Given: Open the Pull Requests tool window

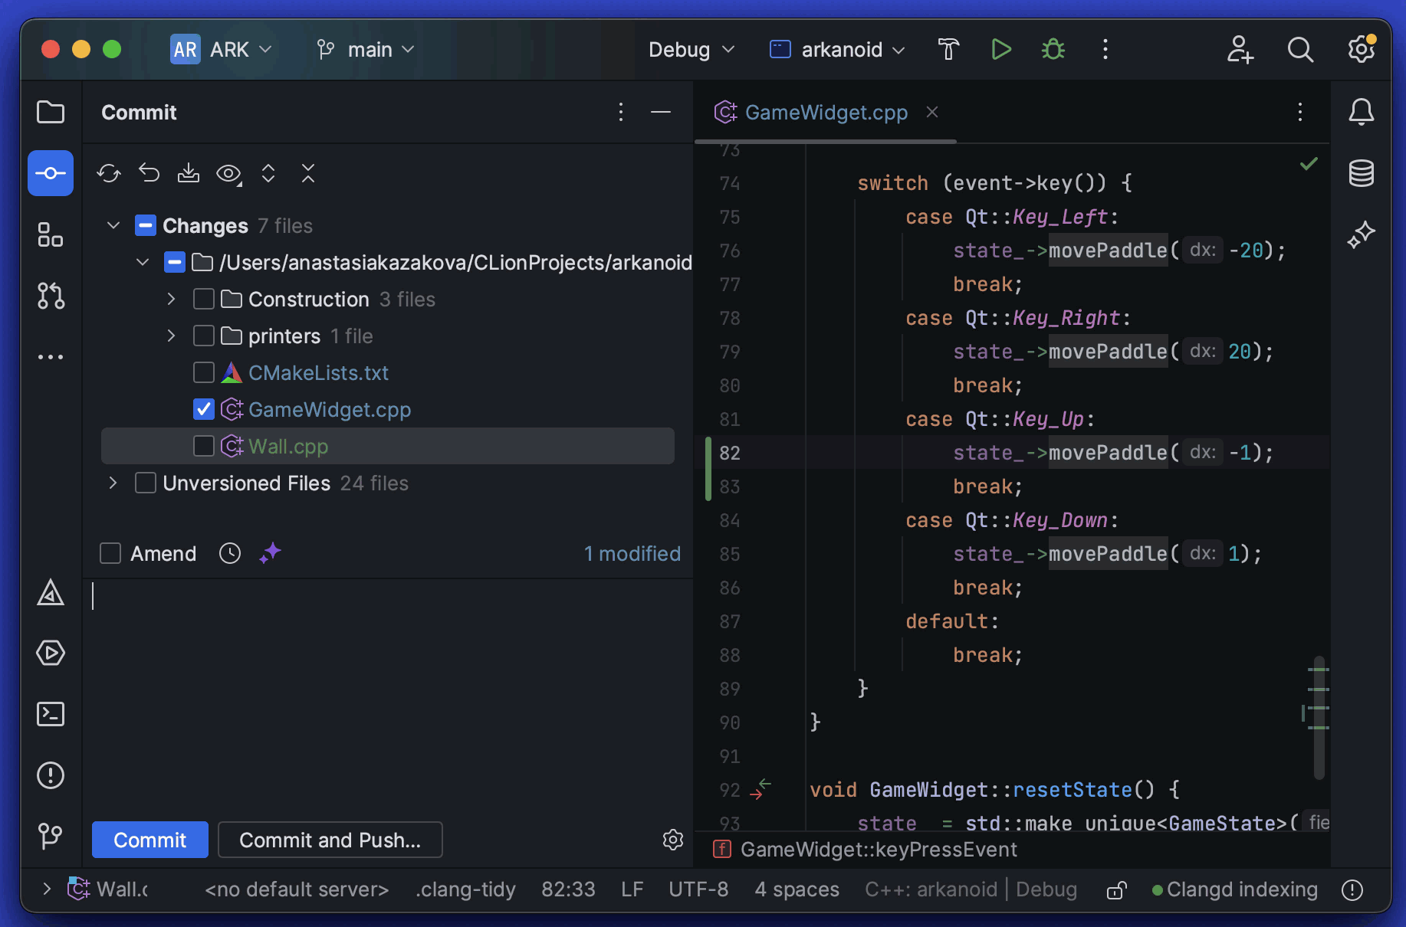Looking at the screenshot, I should click(x=51, y=296).
